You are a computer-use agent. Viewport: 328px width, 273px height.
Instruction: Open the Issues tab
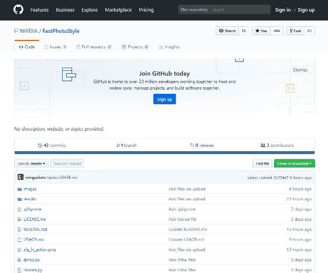55,47
